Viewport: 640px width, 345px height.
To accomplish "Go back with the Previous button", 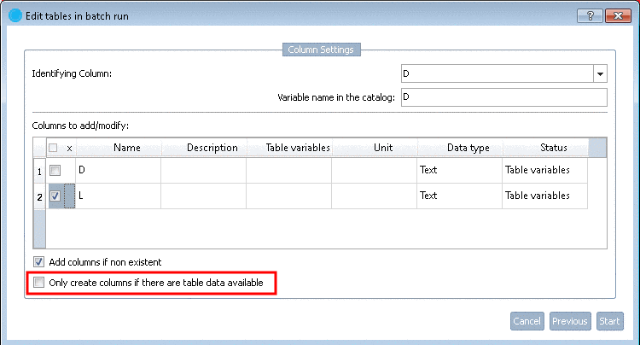I will (x=570, y=321).
